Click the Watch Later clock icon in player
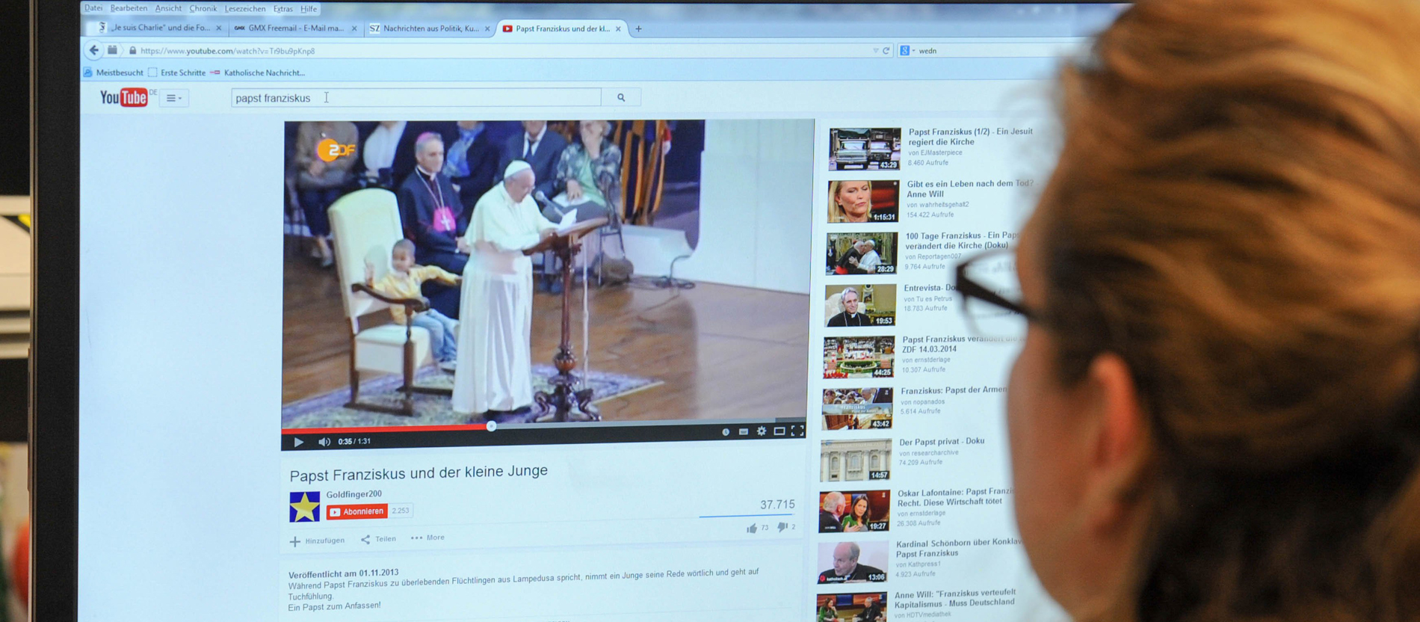 pos(725,432)
